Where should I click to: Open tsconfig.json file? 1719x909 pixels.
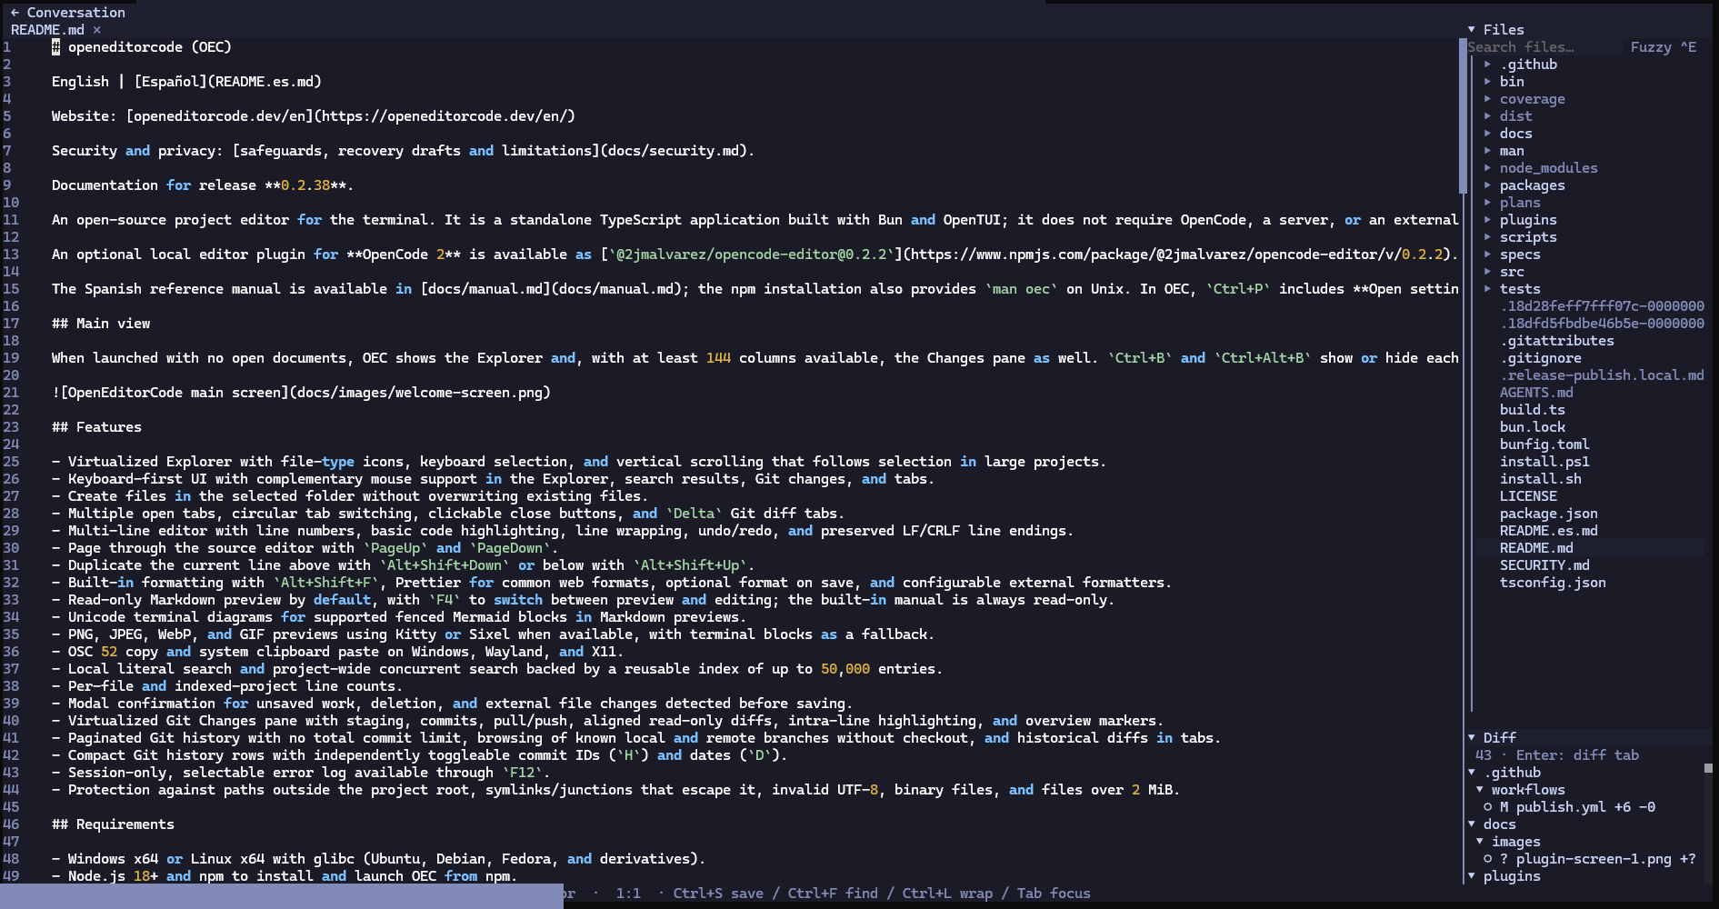1553,583
